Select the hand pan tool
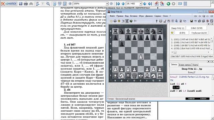 tap(37, 4)
